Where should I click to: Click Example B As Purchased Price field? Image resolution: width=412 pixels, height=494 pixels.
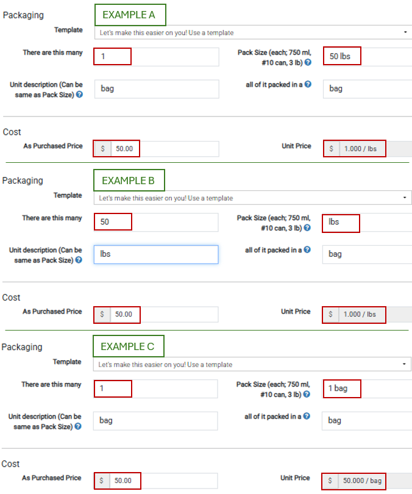(165, 315)
